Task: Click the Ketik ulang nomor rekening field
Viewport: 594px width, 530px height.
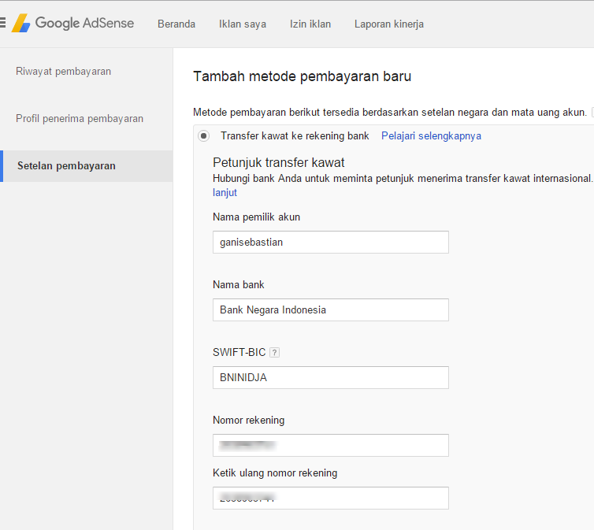Action: [x=331, y=498]
